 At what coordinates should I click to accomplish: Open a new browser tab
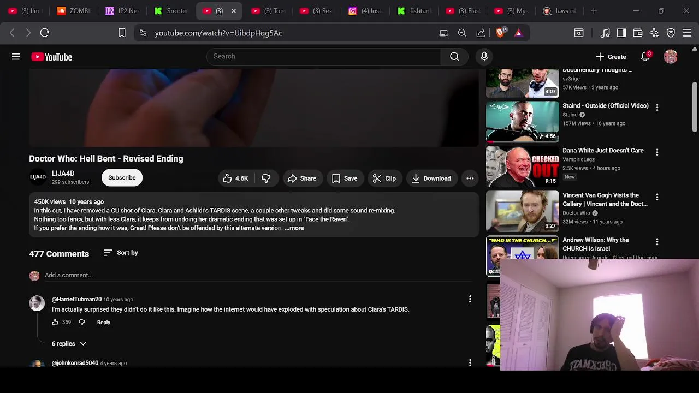(594, 11)
